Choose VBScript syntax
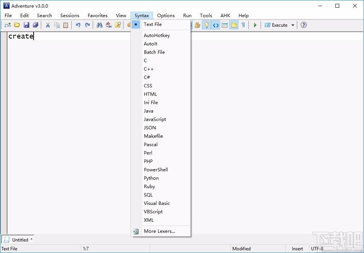The width and height of the screenshot is (364, 253). click(161, 212)
